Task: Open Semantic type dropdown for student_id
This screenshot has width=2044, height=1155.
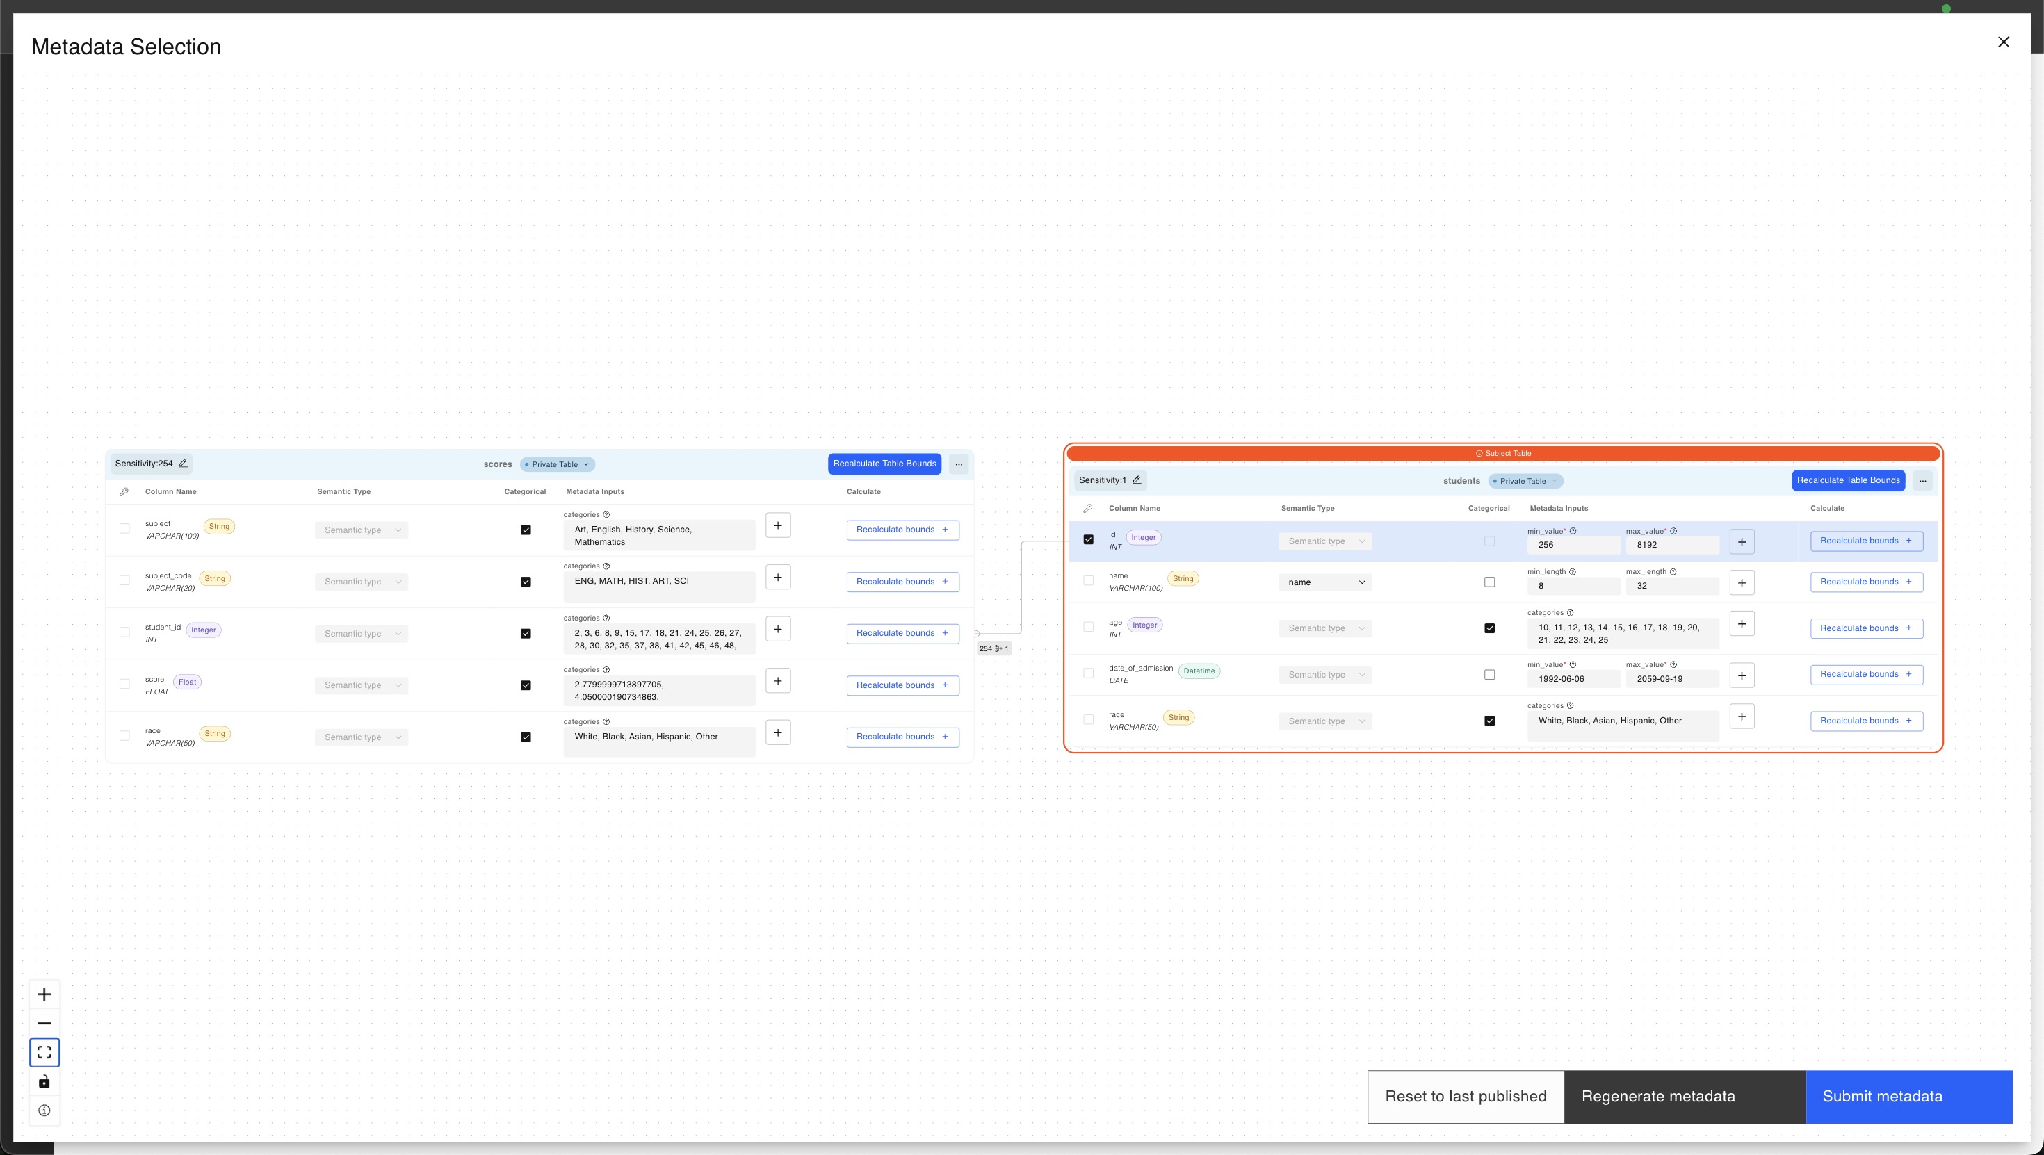Action: tap(362, 634)
